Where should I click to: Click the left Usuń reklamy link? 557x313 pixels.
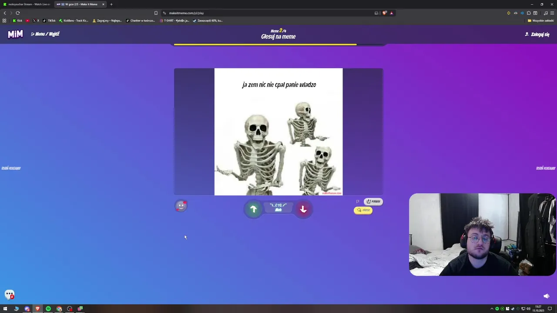[11, 168]
